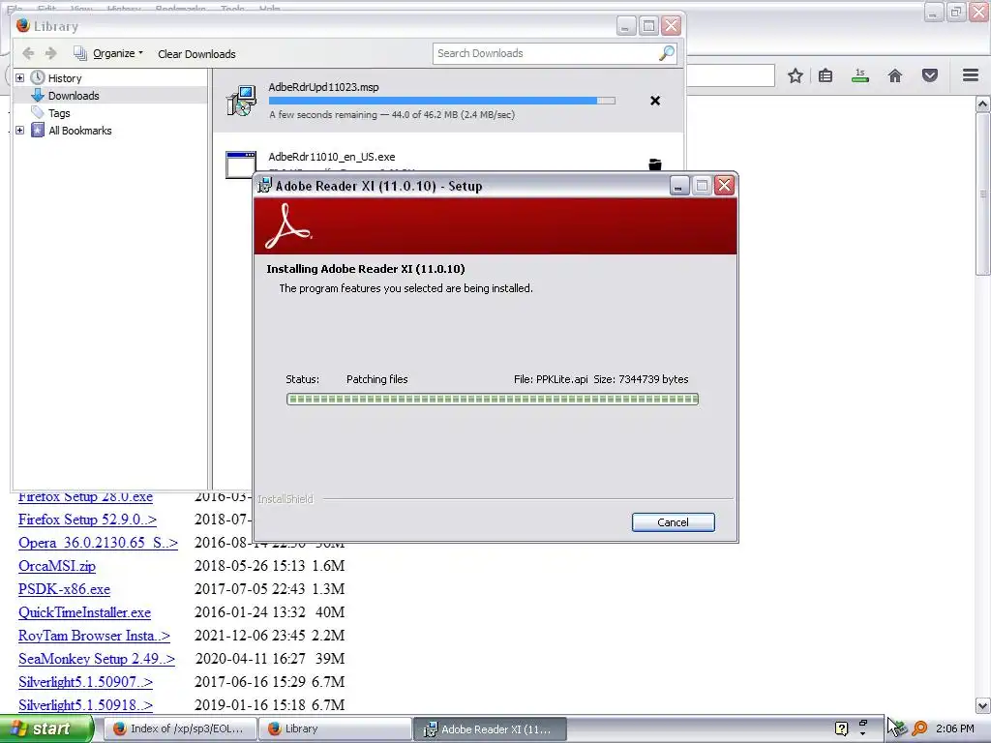Click the taskbar clock 2:06 PM
This screenshot has width=991, height=743.
click(955, 728)
